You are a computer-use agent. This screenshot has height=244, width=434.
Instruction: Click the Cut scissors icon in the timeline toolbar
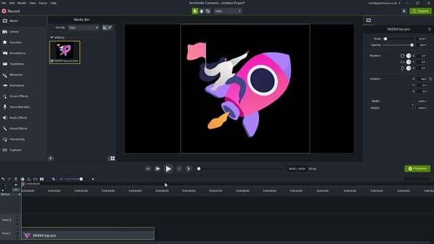(16, 179)
